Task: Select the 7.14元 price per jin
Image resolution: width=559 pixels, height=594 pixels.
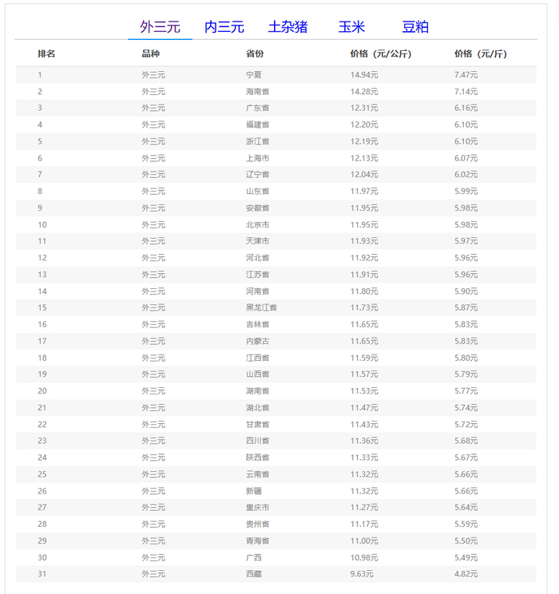Action: coord(466,92)
